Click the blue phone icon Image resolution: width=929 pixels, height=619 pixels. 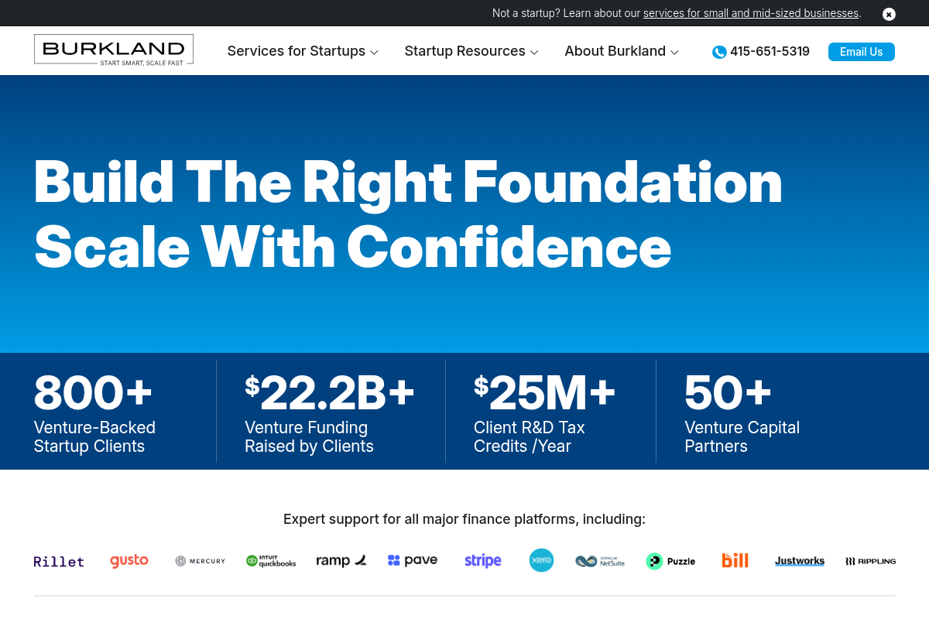point(719,52)
